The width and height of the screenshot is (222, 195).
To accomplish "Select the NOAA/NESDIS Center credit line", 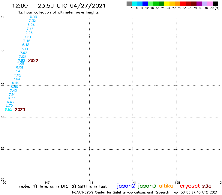I will [x=121, y=193].
